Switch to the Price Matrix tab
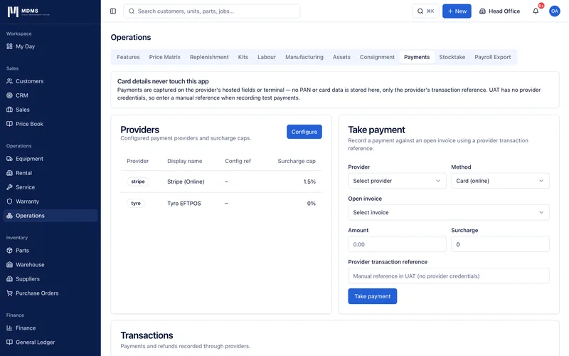 coord(165,57)
